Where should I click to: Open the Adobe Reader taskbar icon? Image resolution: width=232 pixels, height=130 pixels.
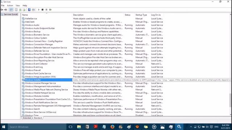pos(96,127)
